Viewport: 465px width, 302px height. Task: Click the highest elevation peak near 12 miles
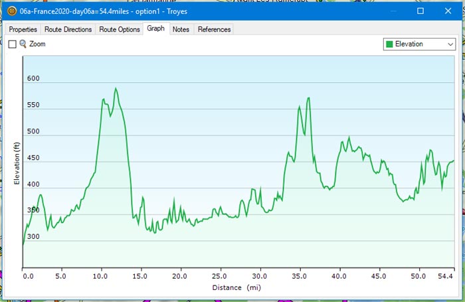(x=116, y=88)
